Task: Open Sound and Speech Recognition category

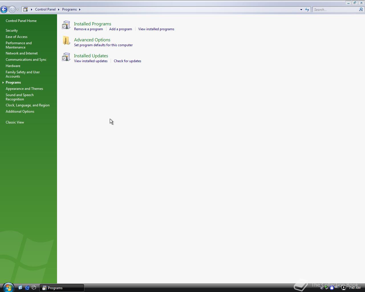Action: click(19, 97)
